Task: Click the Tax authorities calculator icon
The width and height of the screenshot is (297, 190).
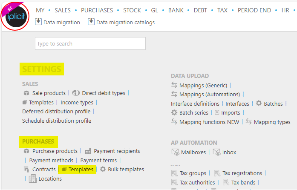Action: (174, 182)
